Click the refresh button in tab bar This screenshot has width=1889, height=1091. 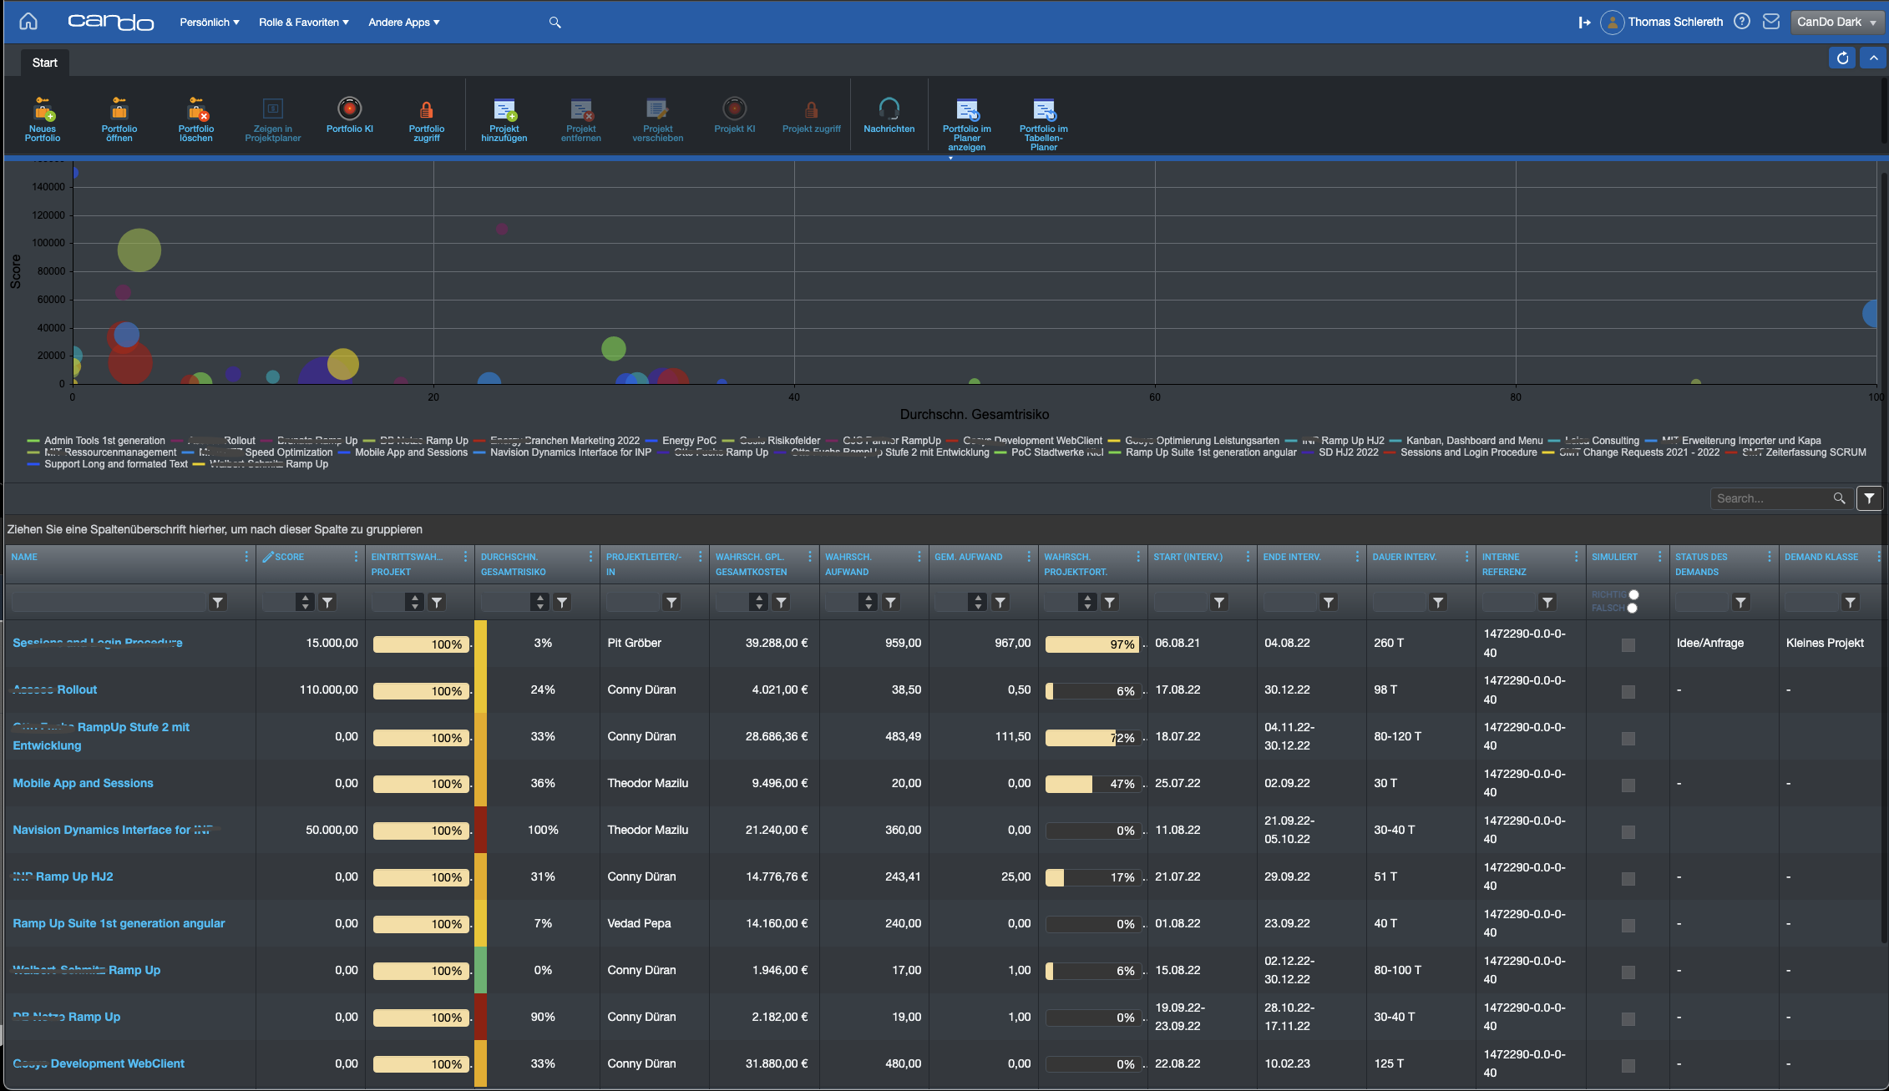1842,58
